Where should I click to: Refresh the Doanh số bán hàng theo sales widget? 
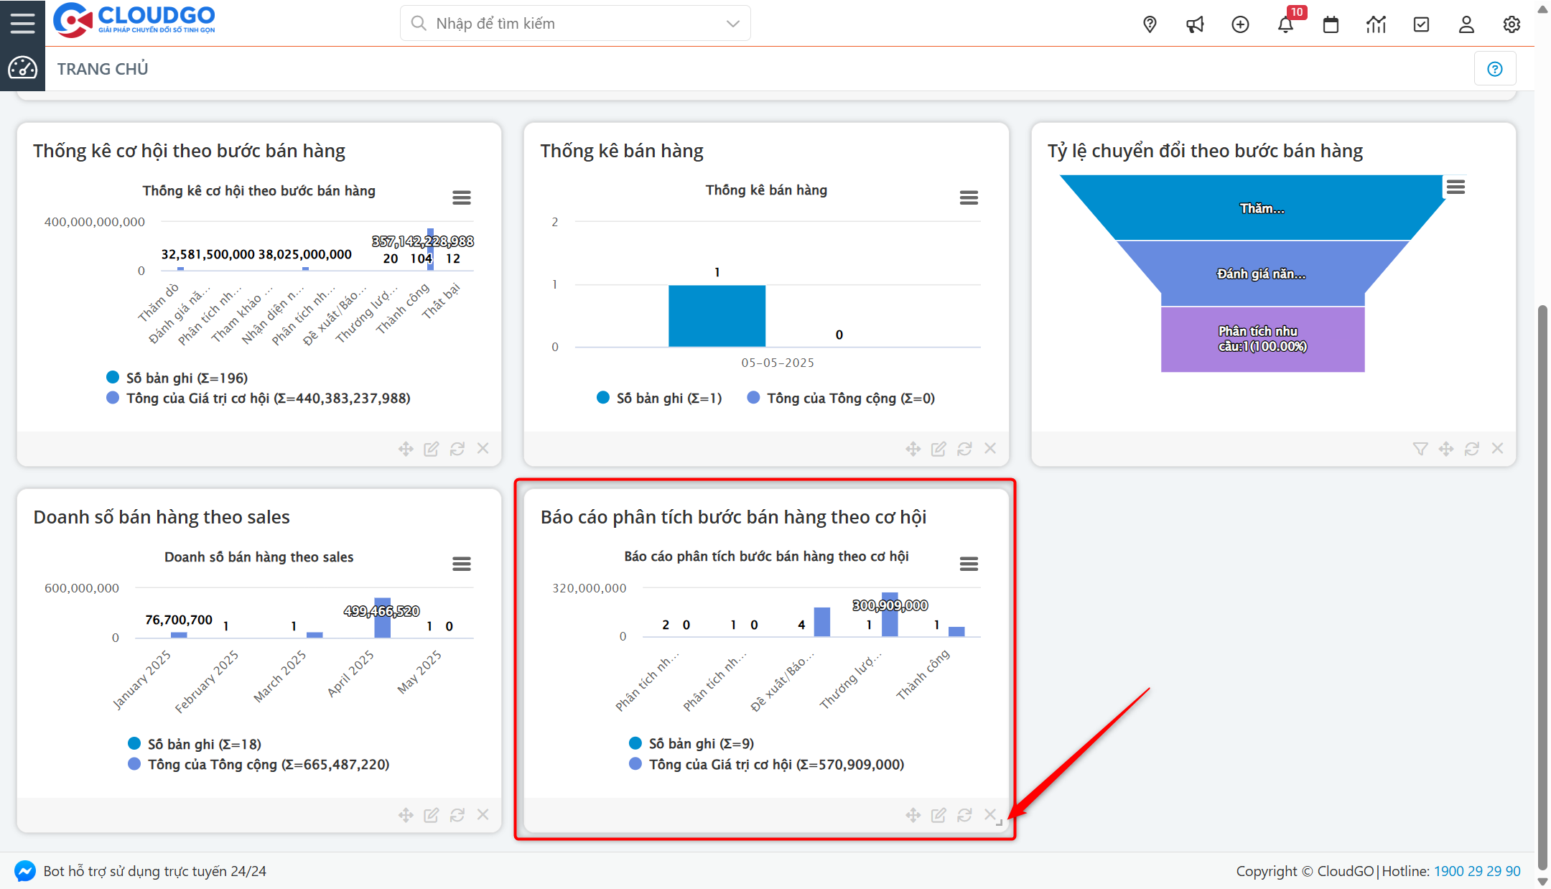point(457,815)
